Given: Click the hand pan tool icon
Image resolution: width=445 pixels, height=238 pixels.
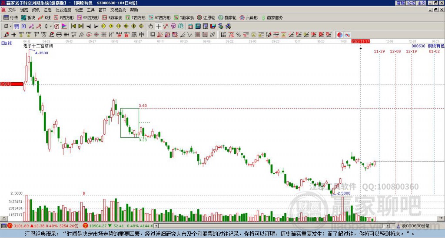Looking at the screenshot, I should [x=151, y=26].
